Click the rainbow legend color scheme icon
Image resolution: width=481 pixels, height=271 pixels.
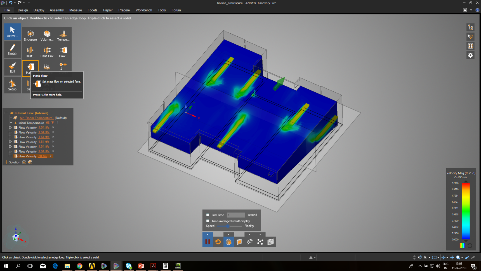[462, 246]
